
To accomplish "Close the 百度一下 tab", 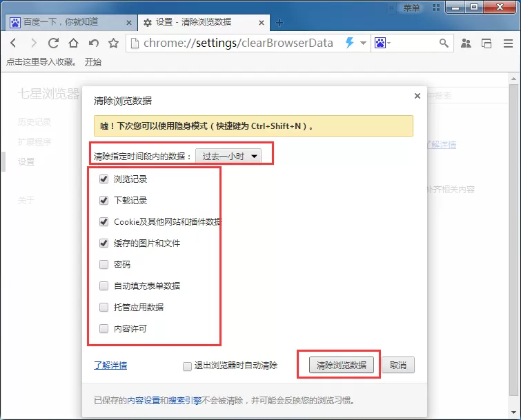I will pyautogui.click(x=129, y=23).
